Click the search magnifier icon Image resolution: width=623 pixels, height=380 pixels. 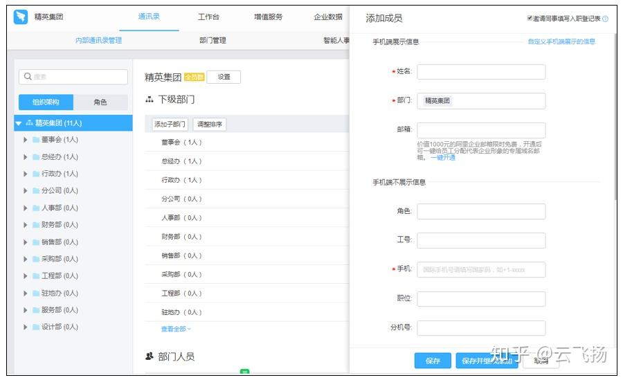pyautogui.click(x=28, y=76)
